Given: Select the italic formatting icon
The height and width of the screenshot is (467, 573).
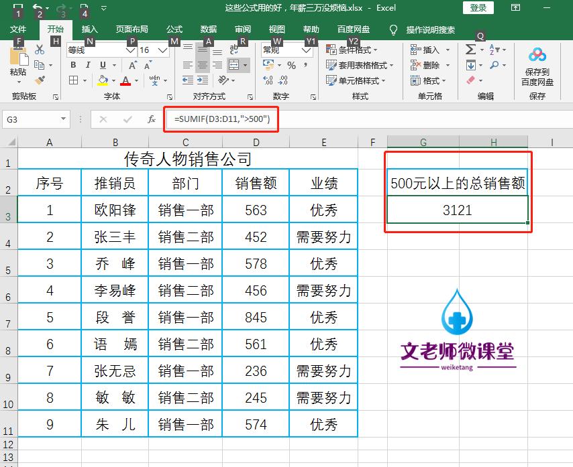Looking at the screenshot, I should (89, 64).
